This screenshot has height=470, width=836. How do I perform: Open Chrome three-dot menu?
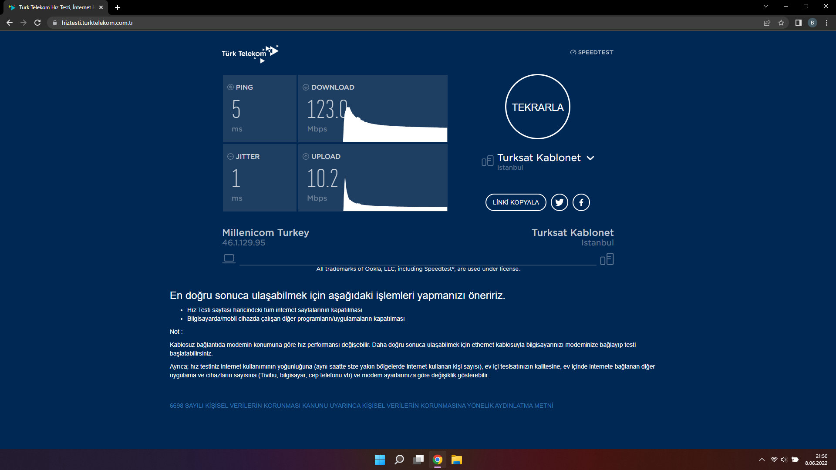[x=826, y=23]
